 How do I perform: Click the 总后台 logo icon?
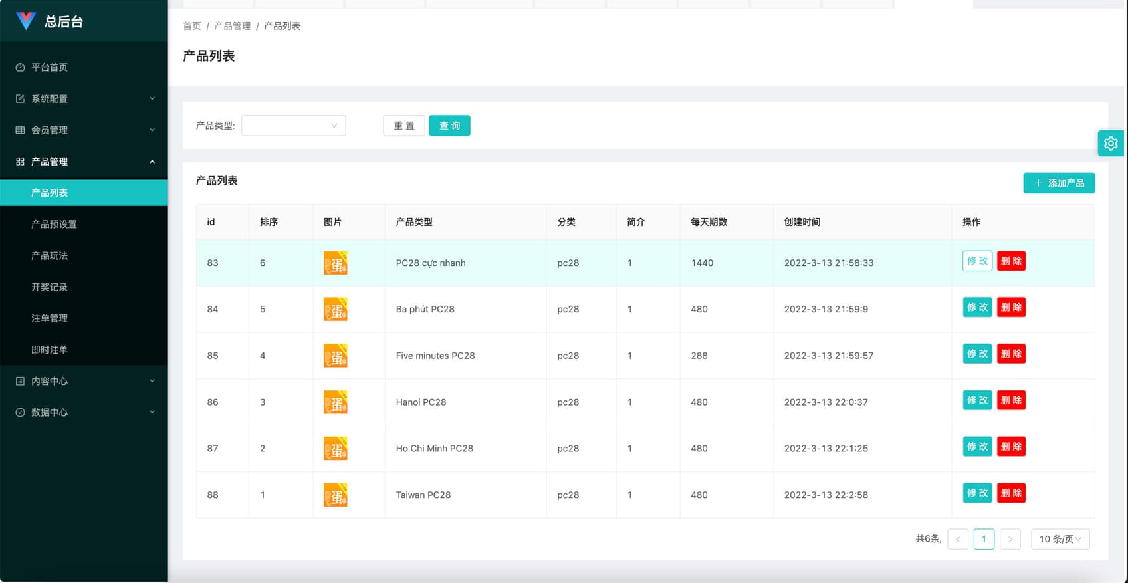click(26, 21)
